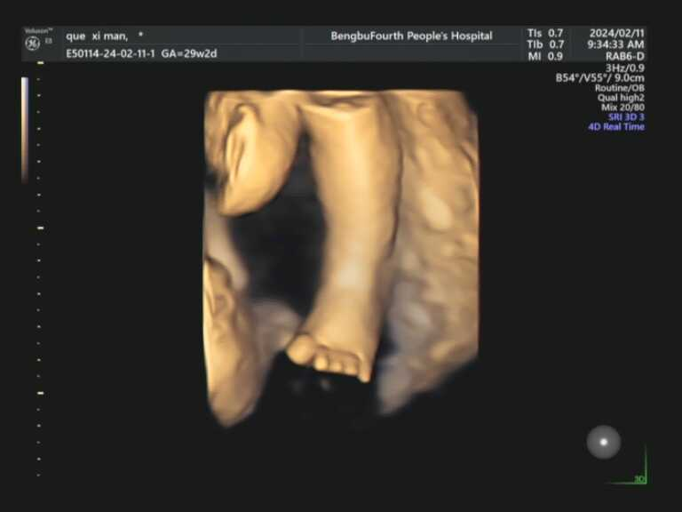Click the Mix 20/80 render setting

tap(623, 108)
